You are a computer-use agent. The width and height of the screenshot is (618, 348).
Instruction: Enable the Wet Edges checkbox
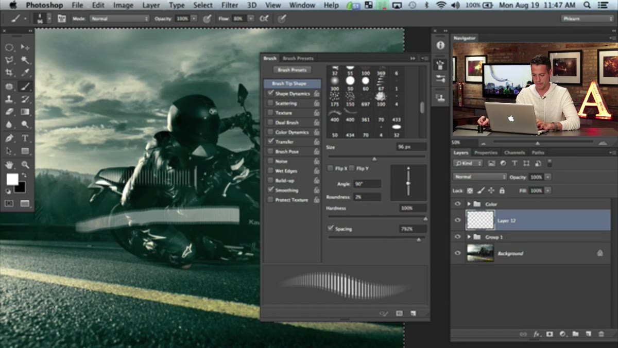[x=270, y=171]
